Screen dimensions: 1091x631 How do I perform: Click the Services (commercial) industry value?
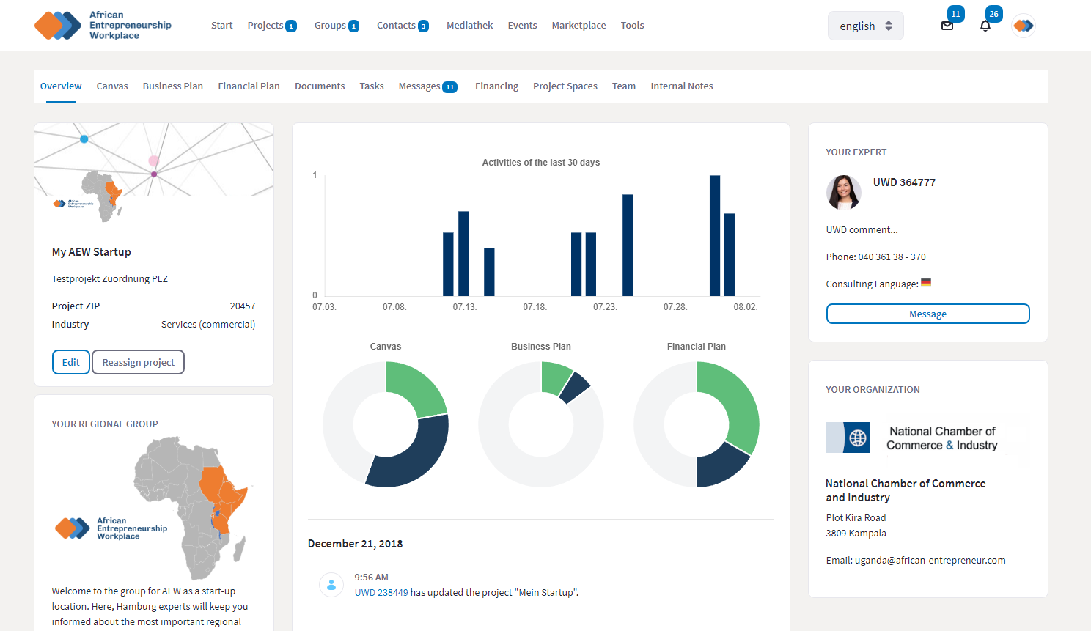coord(208,325)
